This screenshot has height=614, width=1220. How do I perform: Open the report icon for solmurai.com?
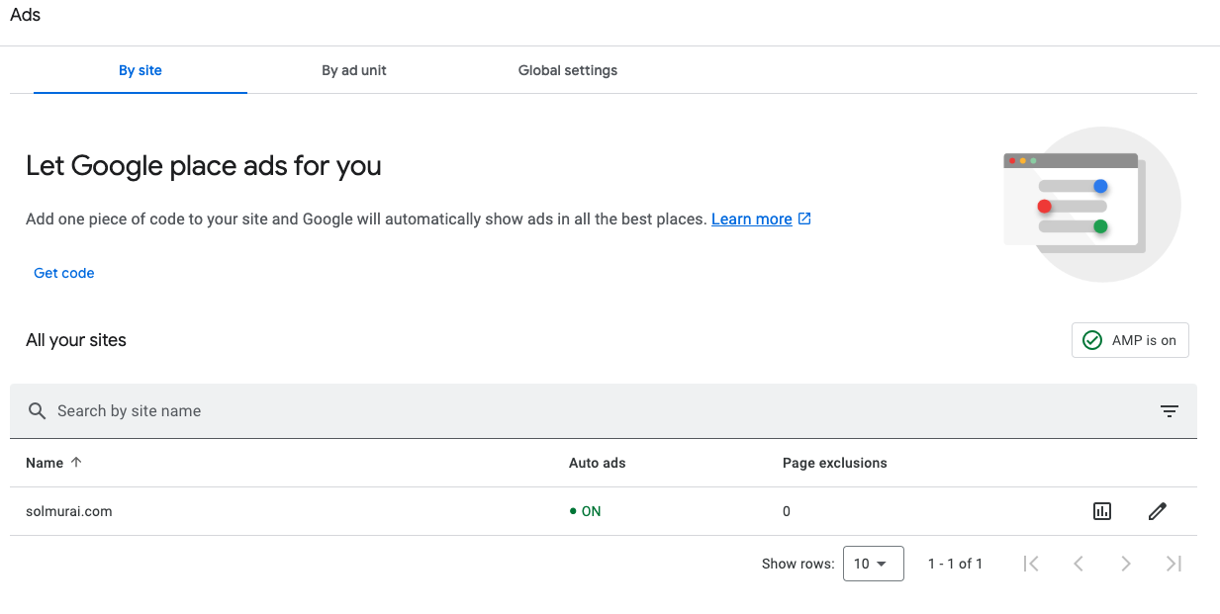click(1101, 511)
